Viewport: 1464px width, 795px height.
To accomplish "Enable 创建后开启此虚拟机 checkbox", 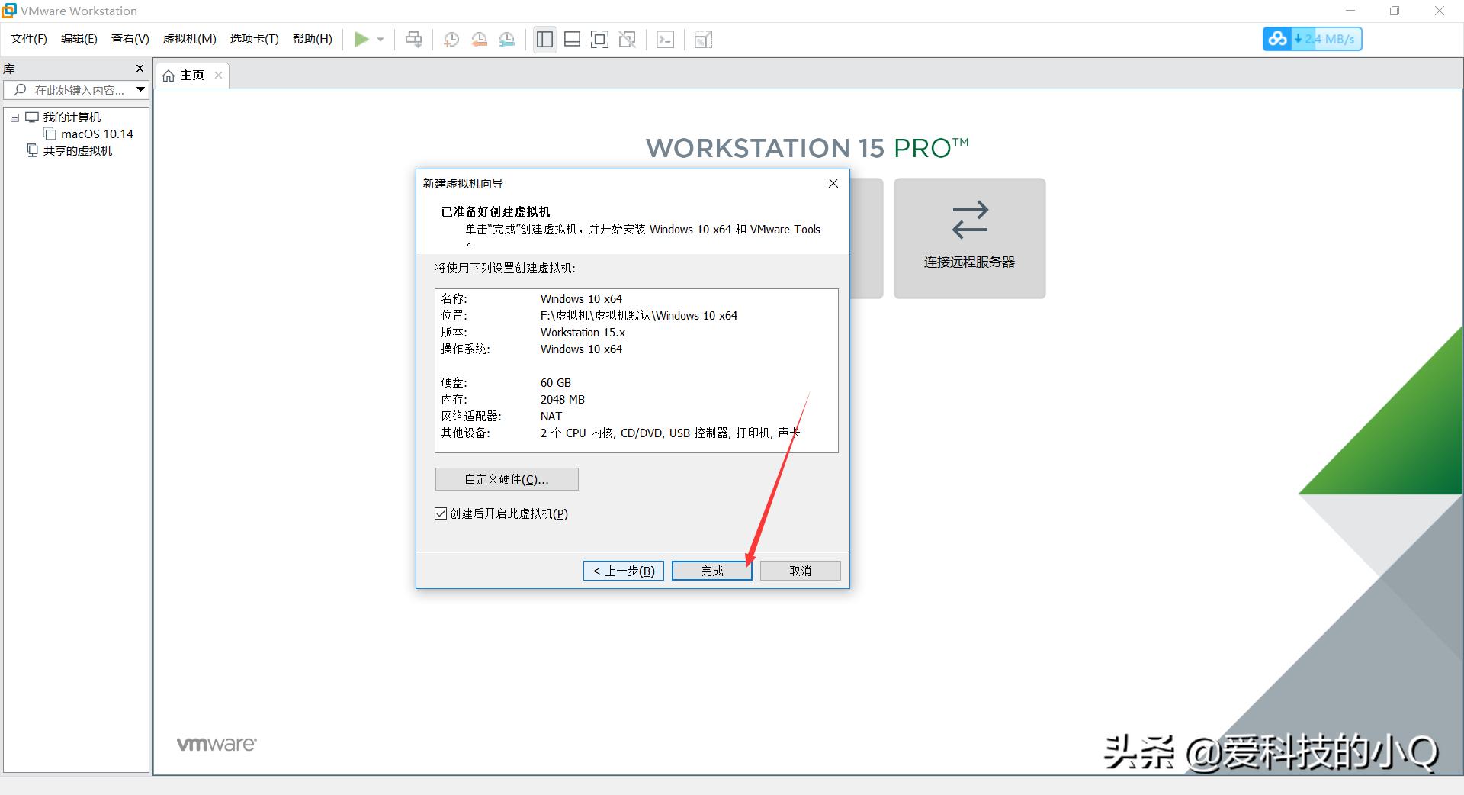I will tap(441, 513).
